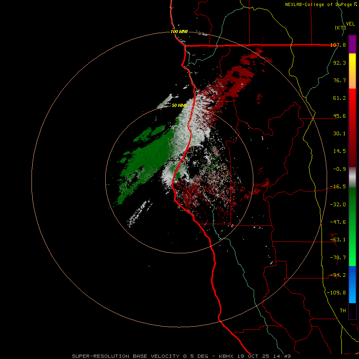
Task: Click the product title caption at bottom
Action: pos(181,356)
